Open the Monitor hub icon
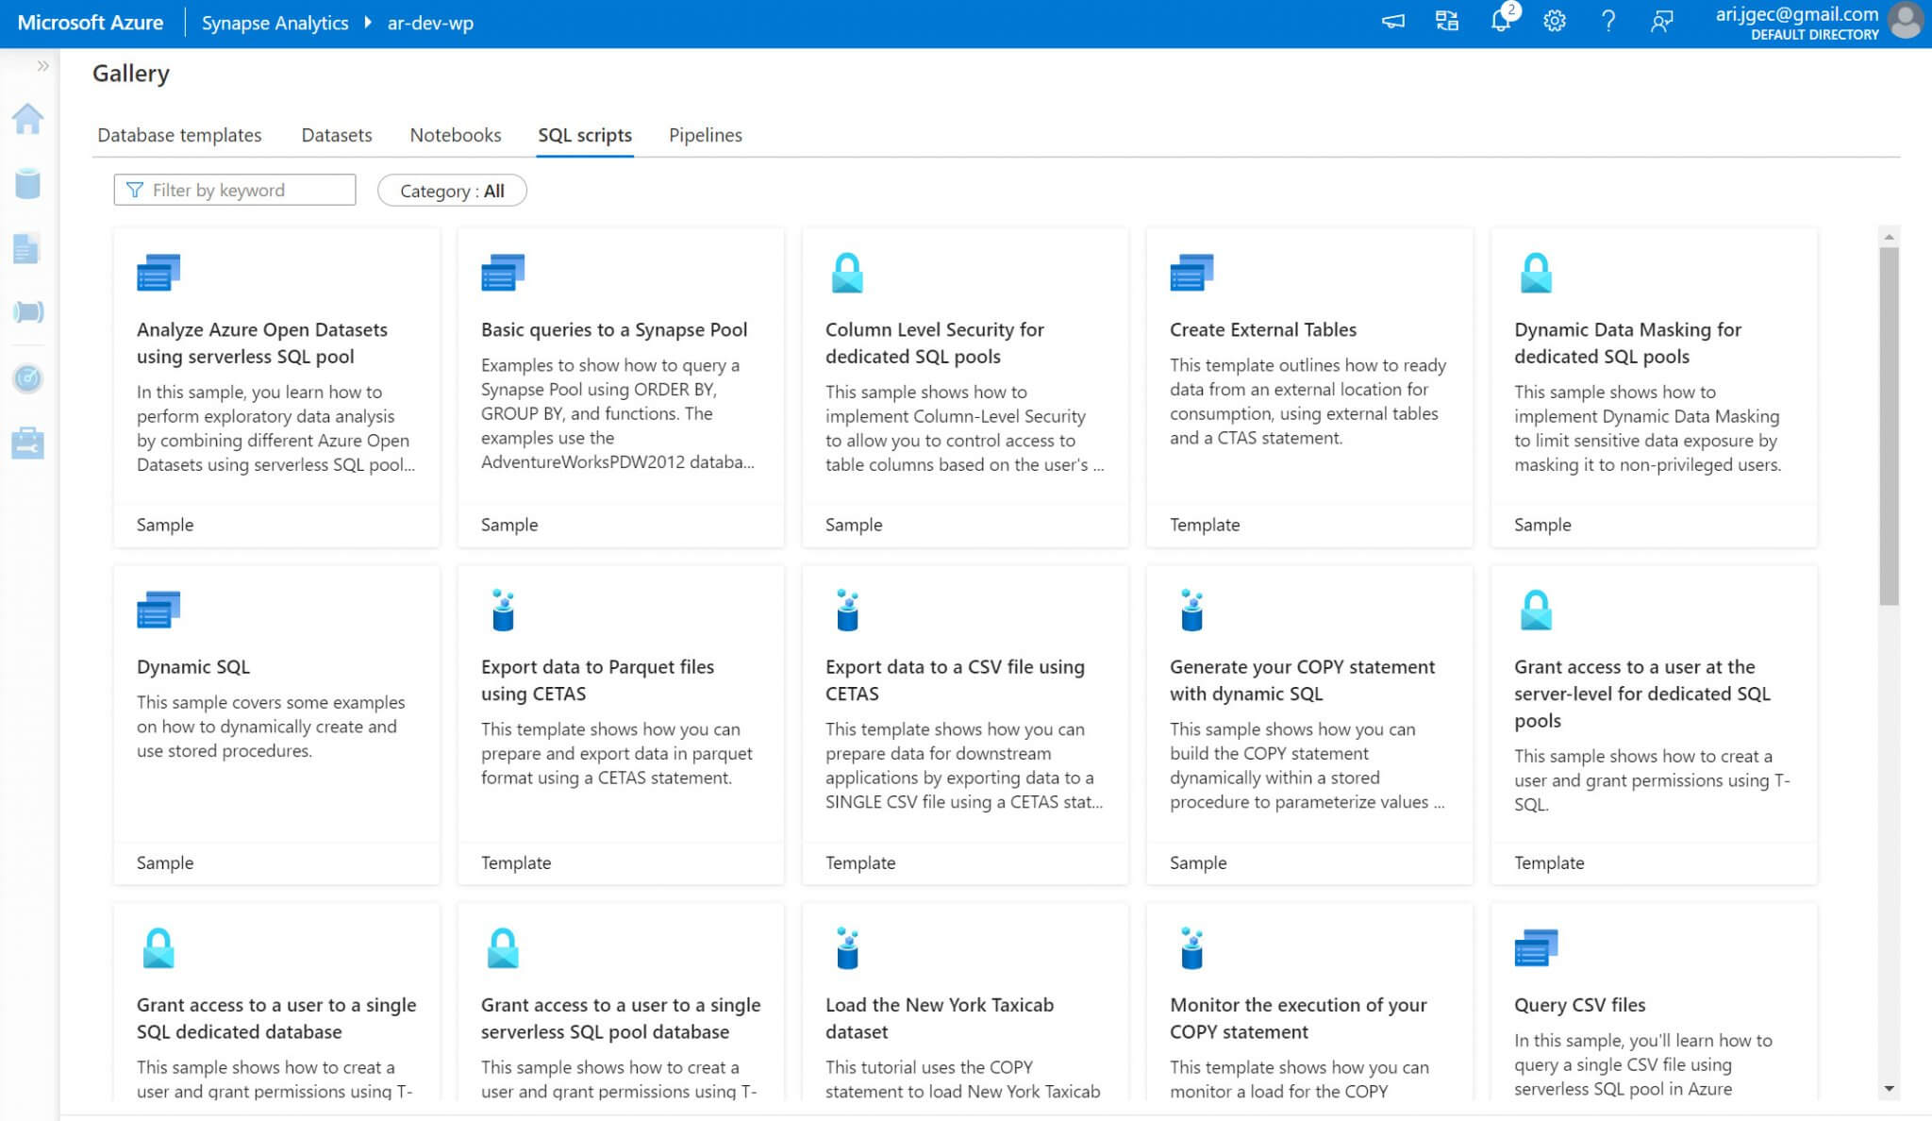 27,378
